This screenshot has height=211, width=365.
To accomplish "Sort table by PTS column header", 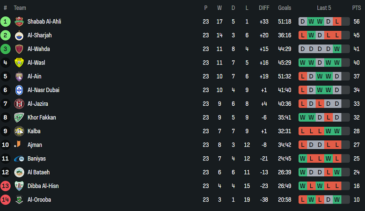I will 356,8.
